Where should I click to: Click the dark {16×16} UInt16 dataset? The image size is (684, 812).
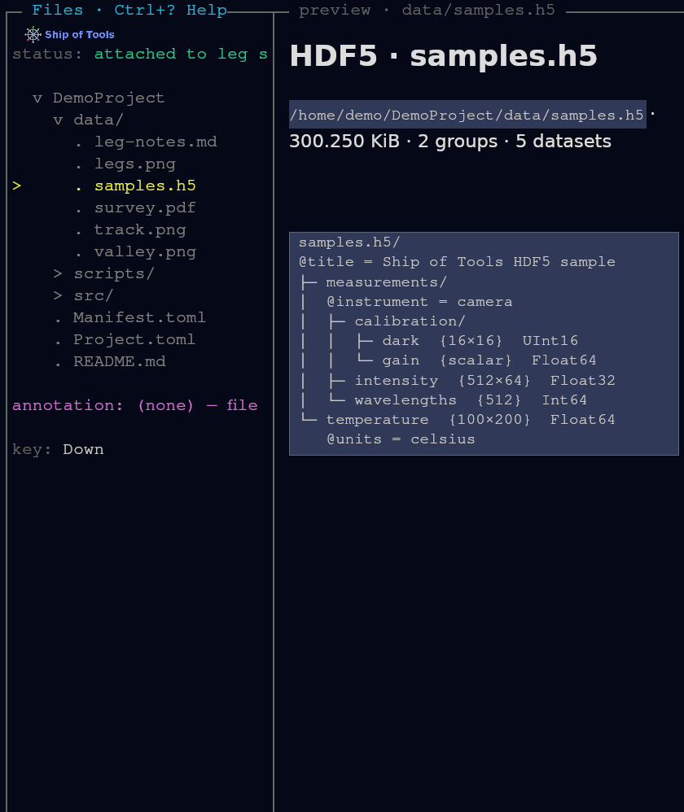pos(480,341)
